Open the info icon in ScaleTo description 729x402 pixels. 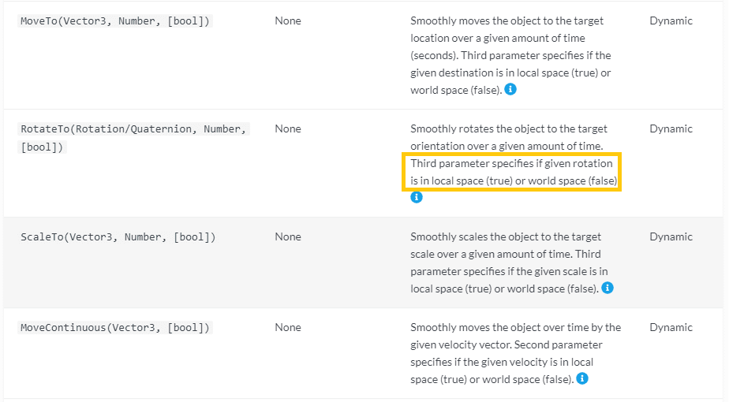pos(607,288)
